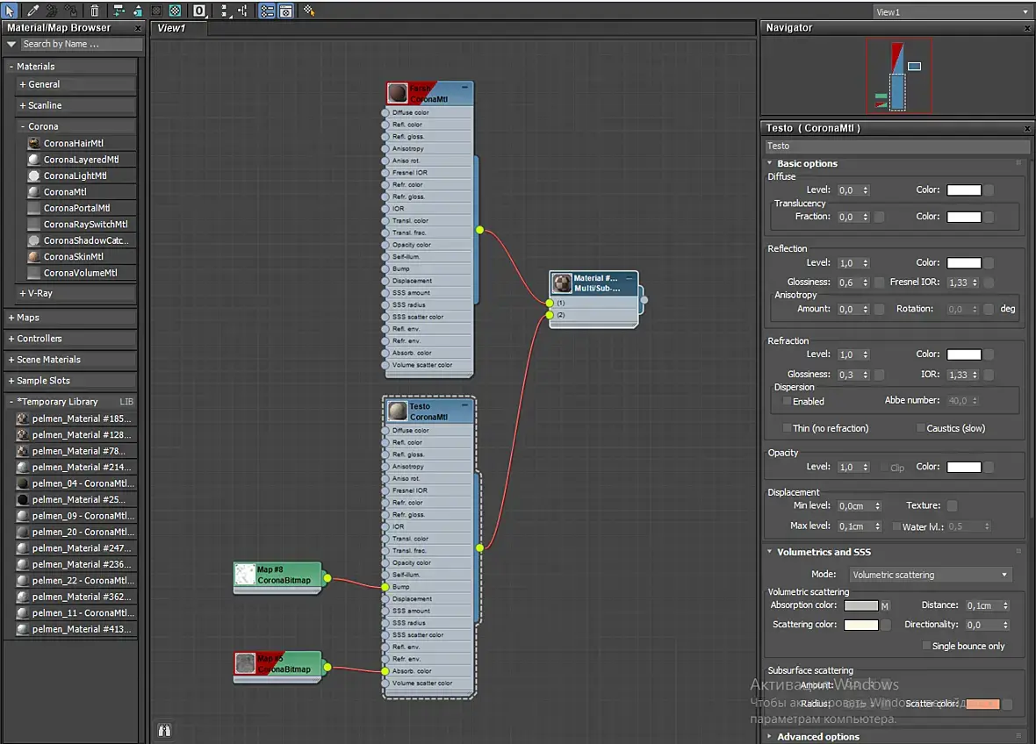Click the Select by Material icon

point(309,11)
